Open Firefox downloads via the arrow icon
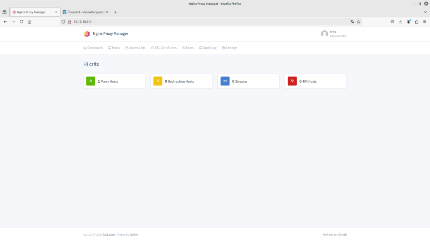 click(400, 22)
